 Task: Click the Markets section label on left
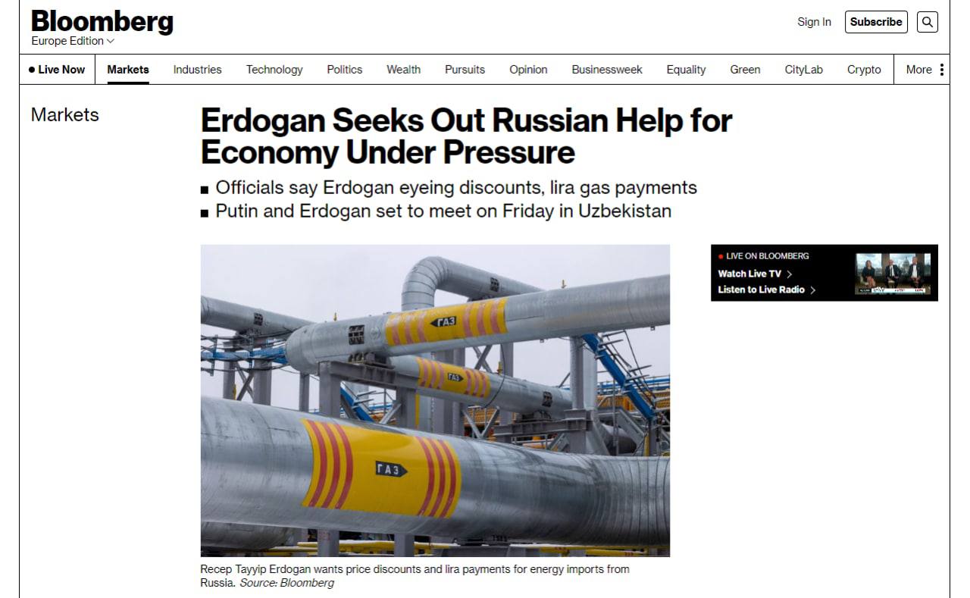click(x=65, y=115)
